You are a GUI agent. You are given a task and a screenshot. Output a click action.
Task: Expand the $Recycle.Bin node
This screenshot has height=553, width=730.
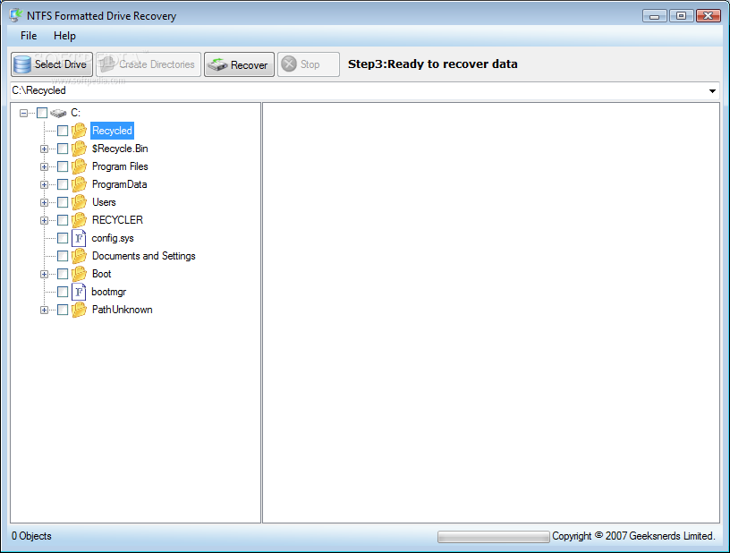coord(44,149)
